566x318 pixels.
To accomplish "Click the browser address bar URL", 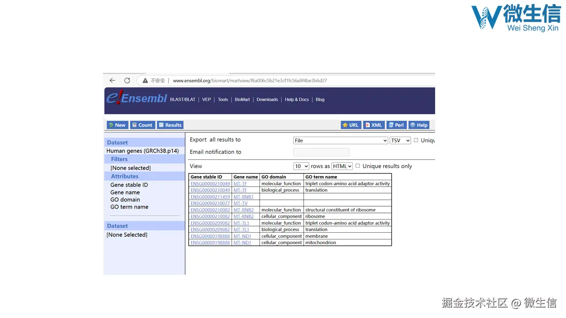I will coord(250,81).
